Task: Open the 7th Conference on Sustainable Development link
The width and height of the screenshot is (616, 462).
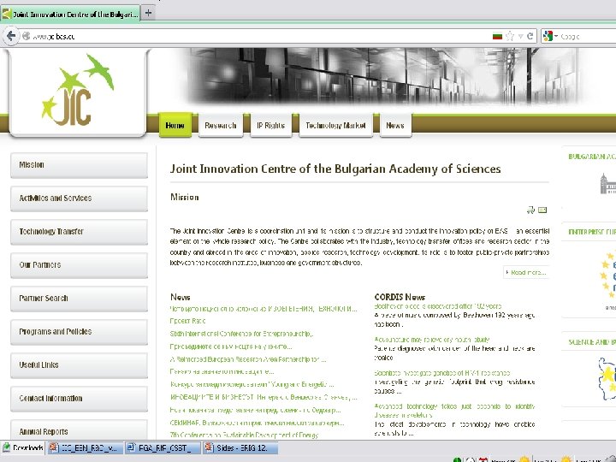Action: point(244,435)
